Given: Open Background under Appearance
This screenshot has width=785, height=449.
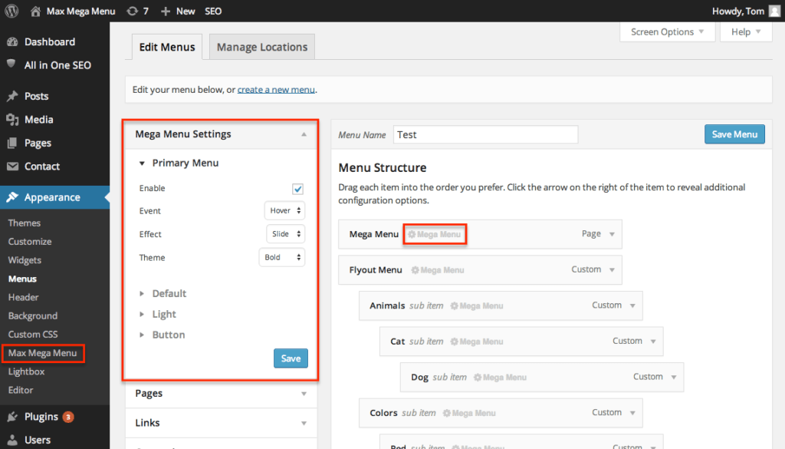Looking at the screenshot, I should [32, 315].
